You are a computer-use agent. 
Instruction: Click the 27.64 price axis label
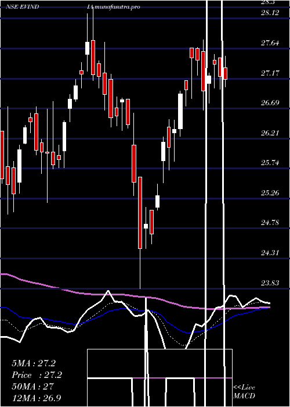270,43
